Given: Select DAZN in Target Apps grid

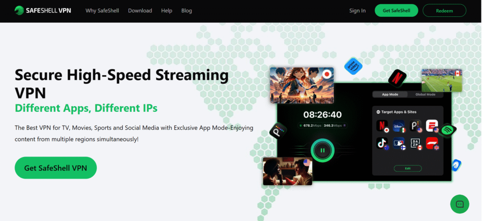Looking at the screenshot, I should [416, 143].
